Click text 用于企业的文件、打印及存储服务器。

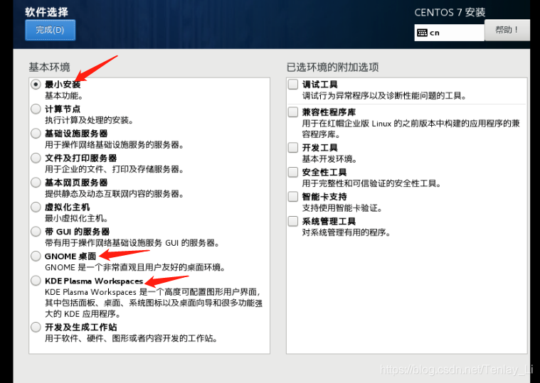point(115,169)
